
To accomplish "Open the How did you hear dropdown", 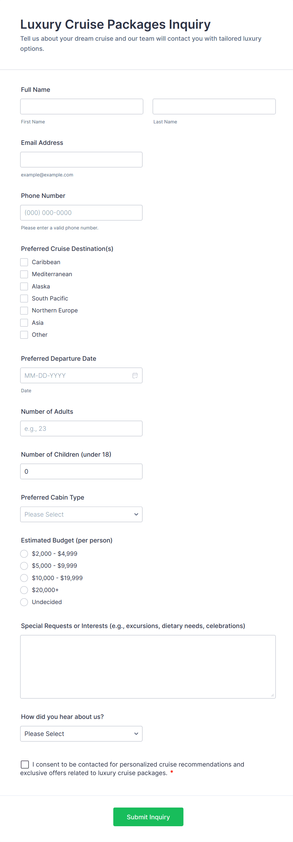I will click(81, 734).
